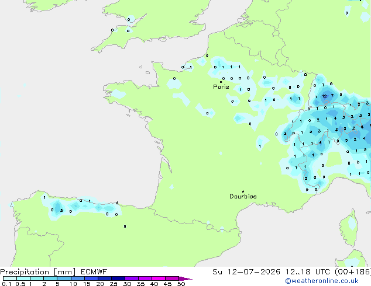Click the date 'Su 12-07-2026'

coord(246,272)
